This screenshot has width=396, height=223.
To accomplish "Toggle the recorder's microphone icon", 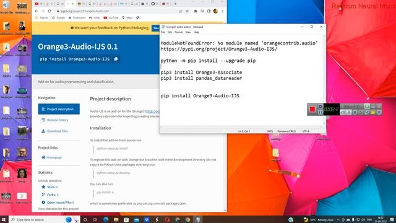I will (349, 112).
